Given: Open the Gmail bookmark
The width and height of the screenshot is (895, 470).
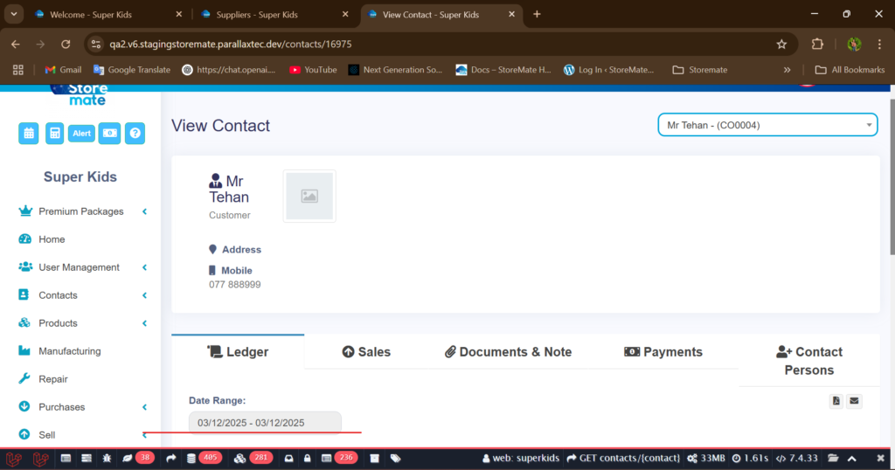Looking at the screenshot, I should 63,70.
